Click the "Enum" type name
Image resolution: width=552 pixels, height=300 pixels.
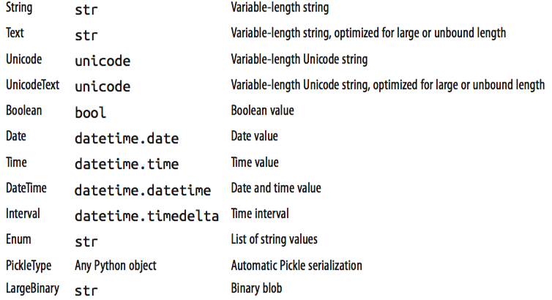pos(18,239)
